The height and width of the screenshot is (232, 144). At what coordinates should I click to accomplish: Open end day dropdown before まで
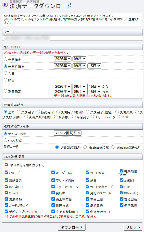[94, 92]
